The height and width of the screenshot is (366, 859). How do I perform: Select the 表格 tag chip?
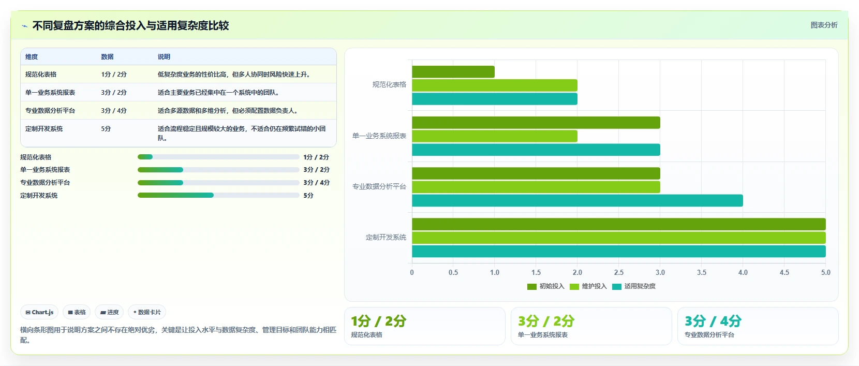(x=77, y=312)
